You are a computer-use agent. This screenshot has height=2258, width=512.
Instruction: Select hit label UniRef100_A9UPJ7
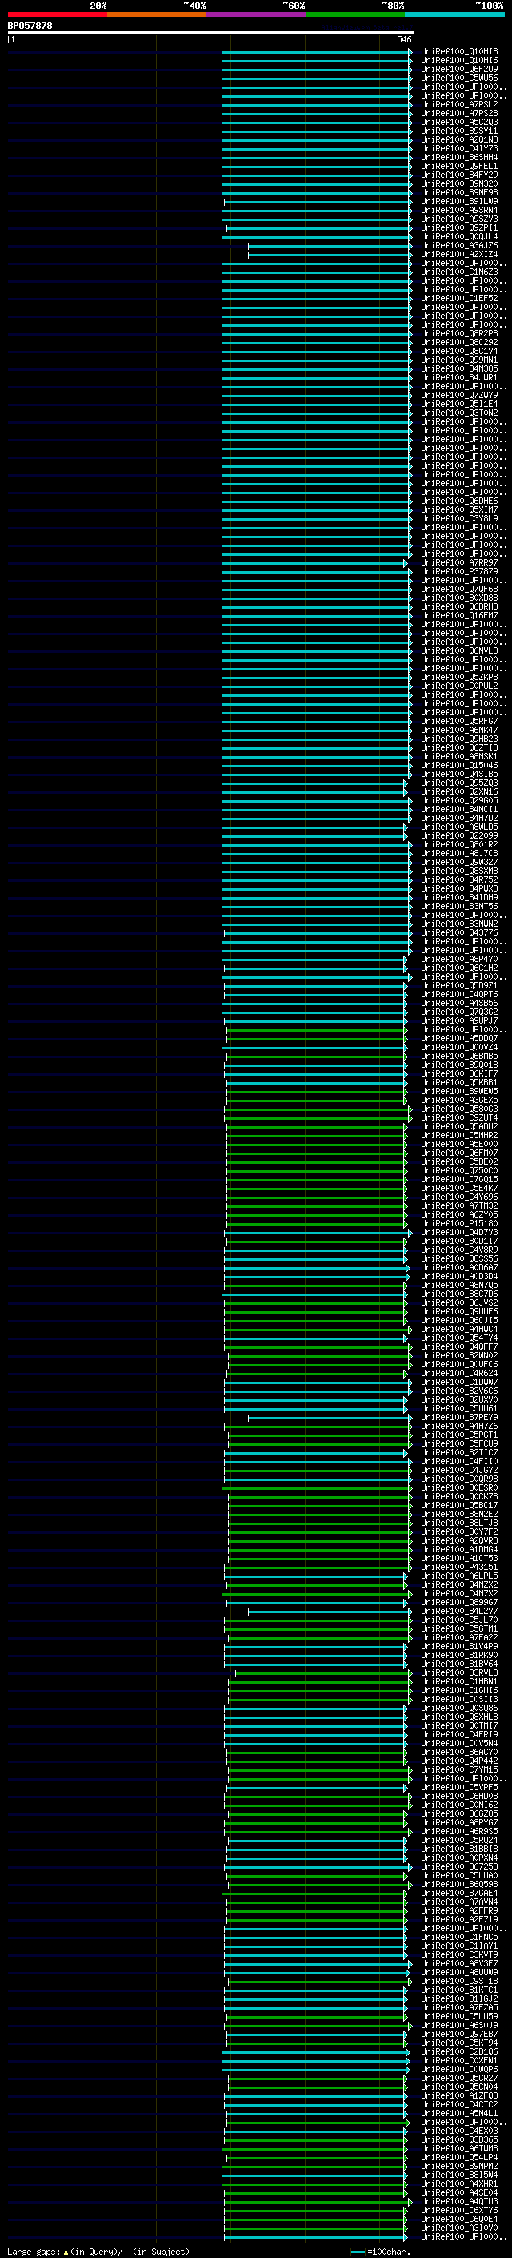[459, 1020]
